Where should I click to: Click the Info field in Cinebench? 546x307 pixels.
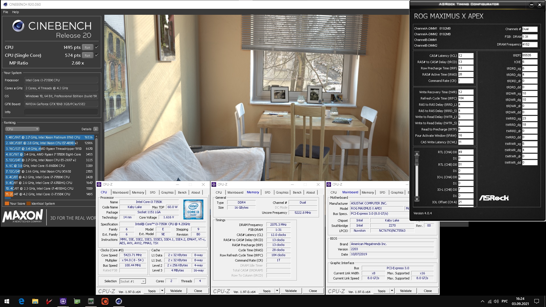[x=61, y=112]
